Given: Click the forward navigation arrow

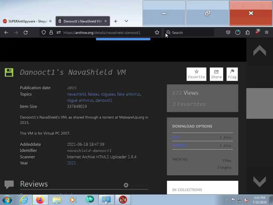Looking at the screenshot, I should [x=16, y=33].
